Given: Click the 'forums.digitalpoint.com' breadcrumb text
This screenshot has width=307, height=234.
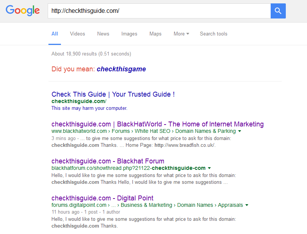Looking at the screenshot, I should 79,205.
